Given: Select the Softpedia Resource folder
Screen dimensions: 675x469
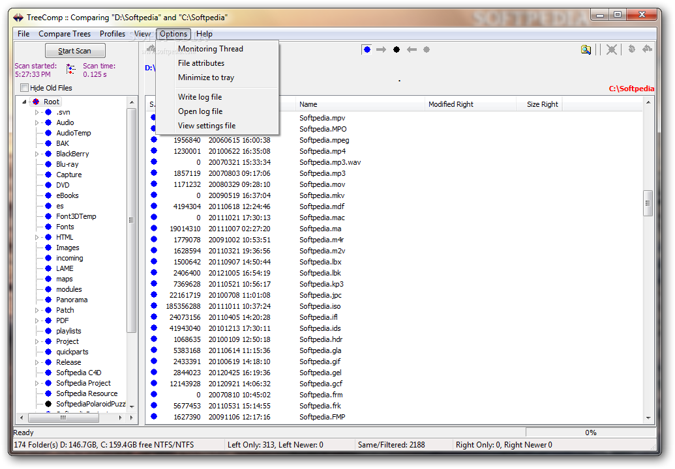Looking at the screenshot, I should pyautogui.click(x=87, y=394).
